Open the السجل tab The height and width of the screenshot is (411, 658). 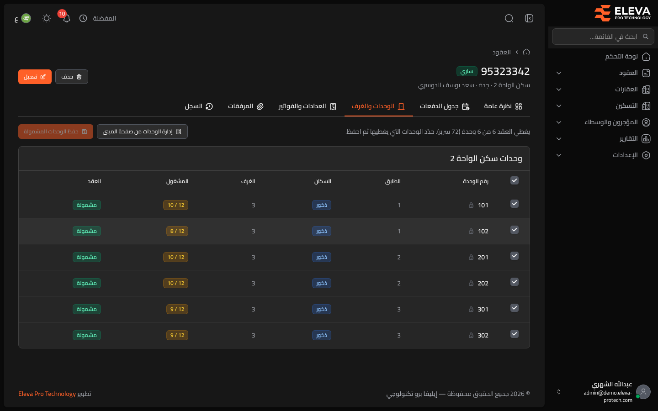coord(199,106)
